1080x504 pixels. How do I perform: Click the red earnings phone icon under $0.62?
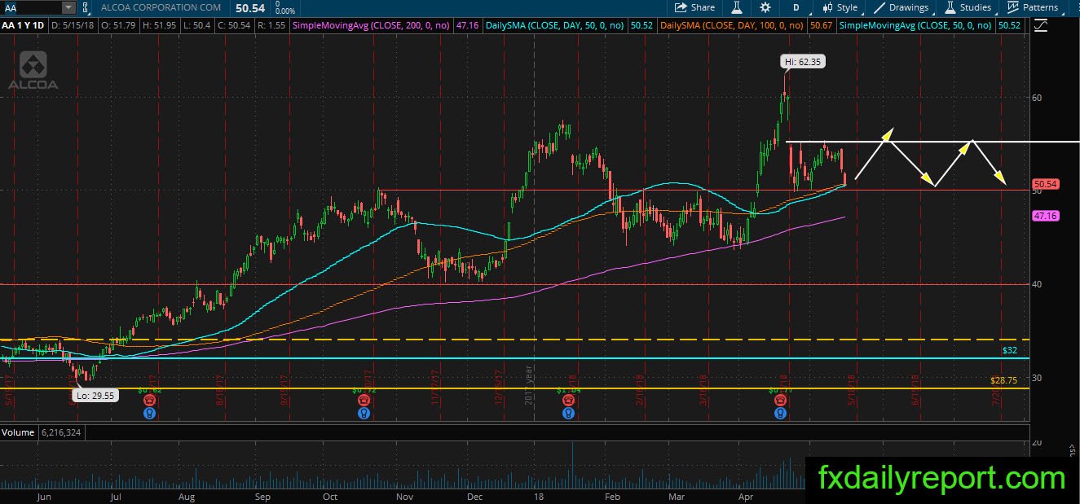point(149,401)
